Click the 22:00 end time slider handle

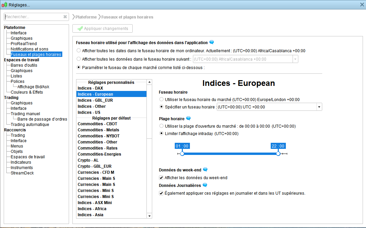coord(278,154)
